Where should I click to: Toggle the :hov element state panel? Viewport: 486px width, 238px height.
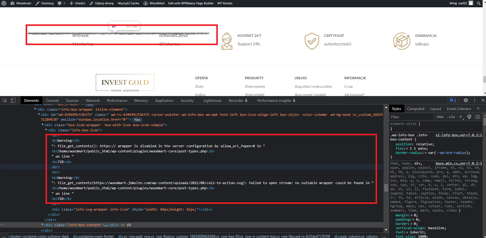(440, 117)
